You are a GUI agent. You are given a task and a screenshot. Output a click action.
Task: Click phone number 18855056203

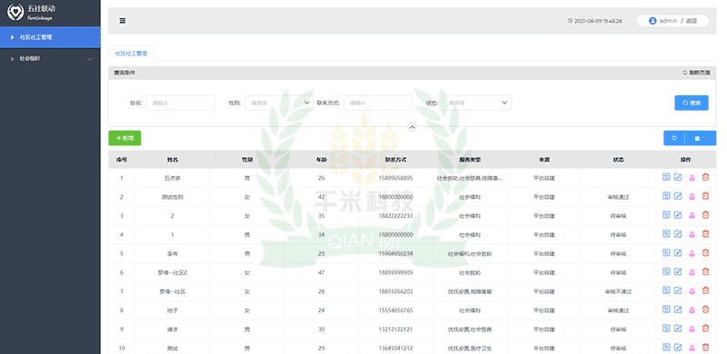tap(395, 291)
